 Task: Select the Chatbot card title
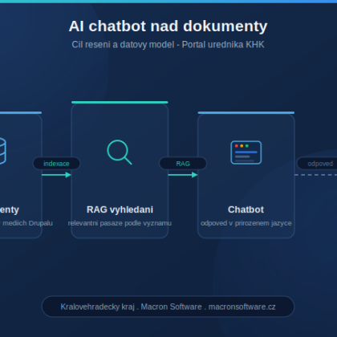[246, 209]
